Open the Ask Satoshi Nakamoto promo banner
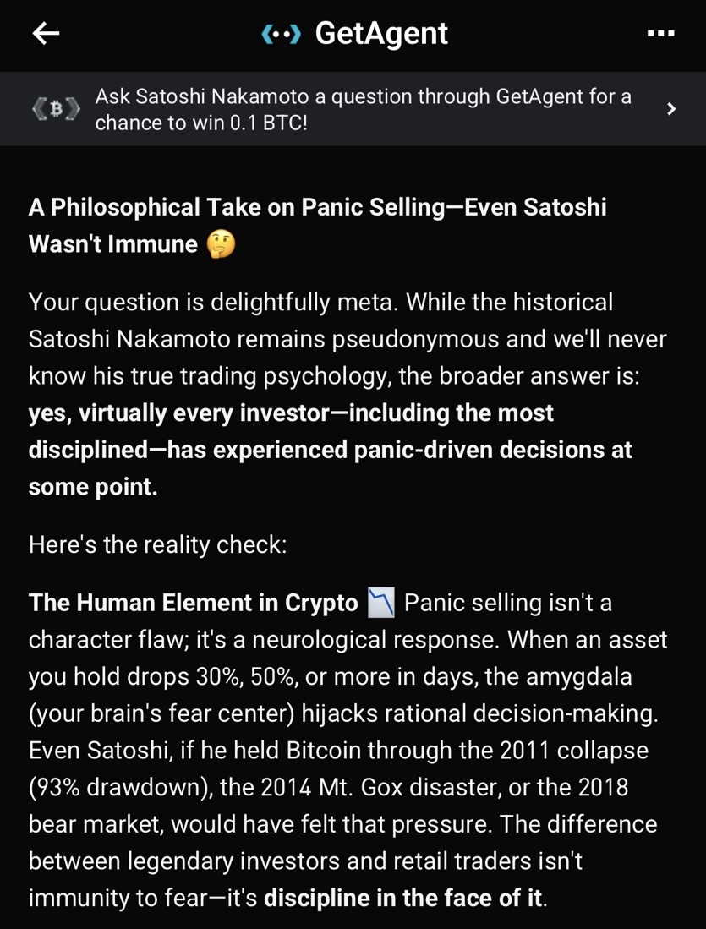 pyautogui.click(x=364, y=109)
